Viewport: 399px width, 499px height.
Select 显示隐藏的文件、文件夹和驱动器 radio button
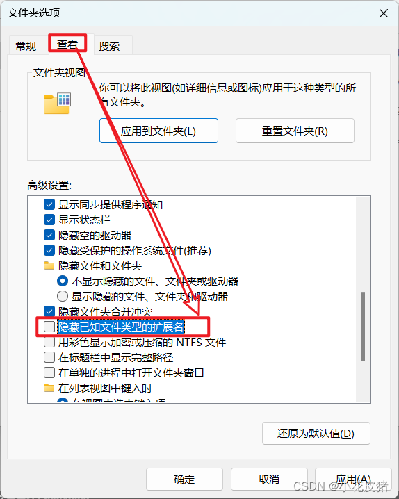pyautogui.click(x=63, y=296)
